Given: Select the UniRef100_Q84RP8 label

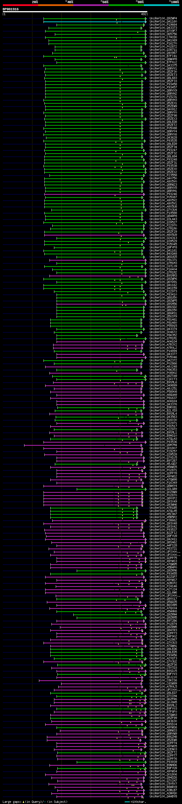Looking at the screenshot, I should [x=163, y=216].
